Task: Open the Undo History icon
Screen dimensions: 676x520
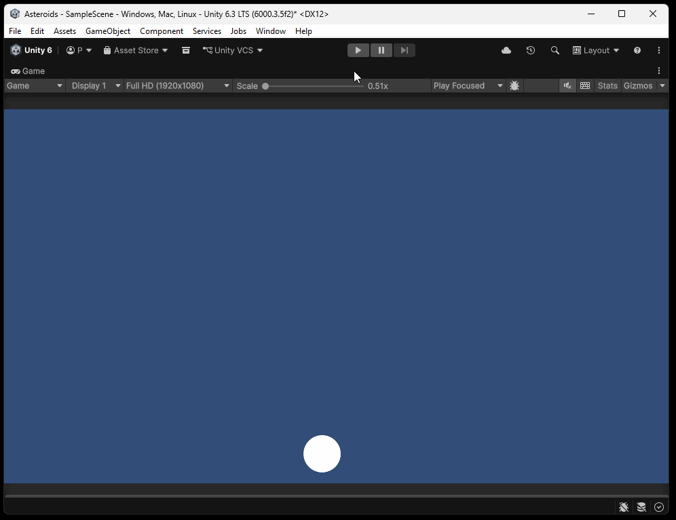Action: click(x=531, y=50)
